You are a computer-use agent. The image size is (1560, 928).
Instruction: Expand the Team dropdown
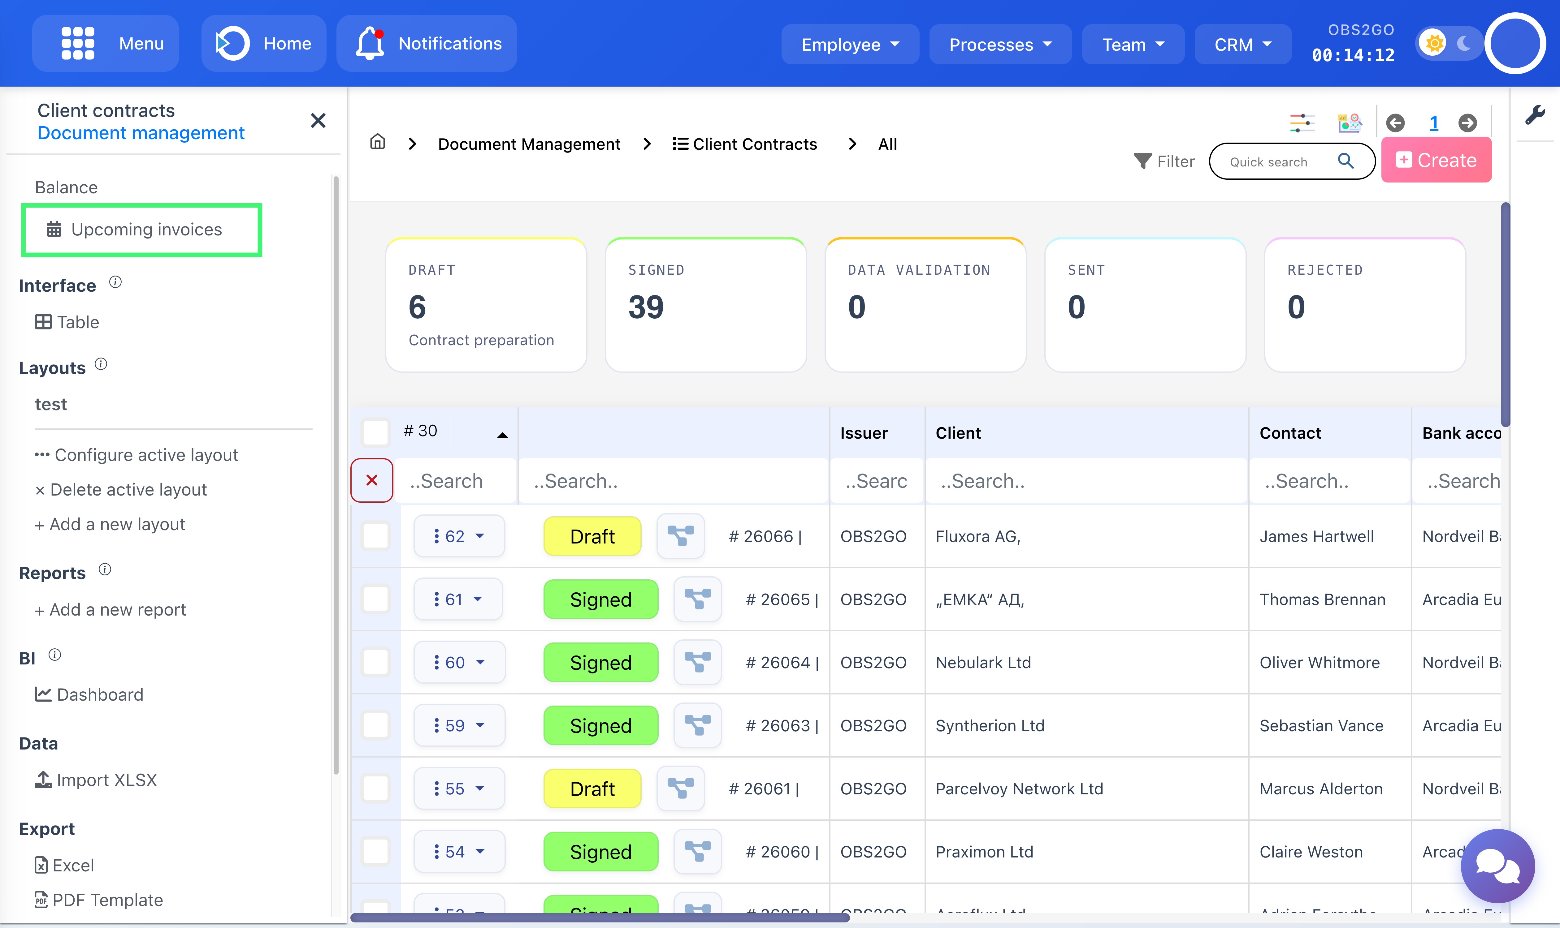[x=1133, y=45]
